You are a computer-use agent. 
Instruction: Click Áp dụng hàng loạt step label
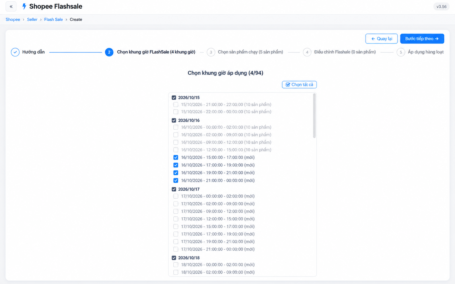426,52
